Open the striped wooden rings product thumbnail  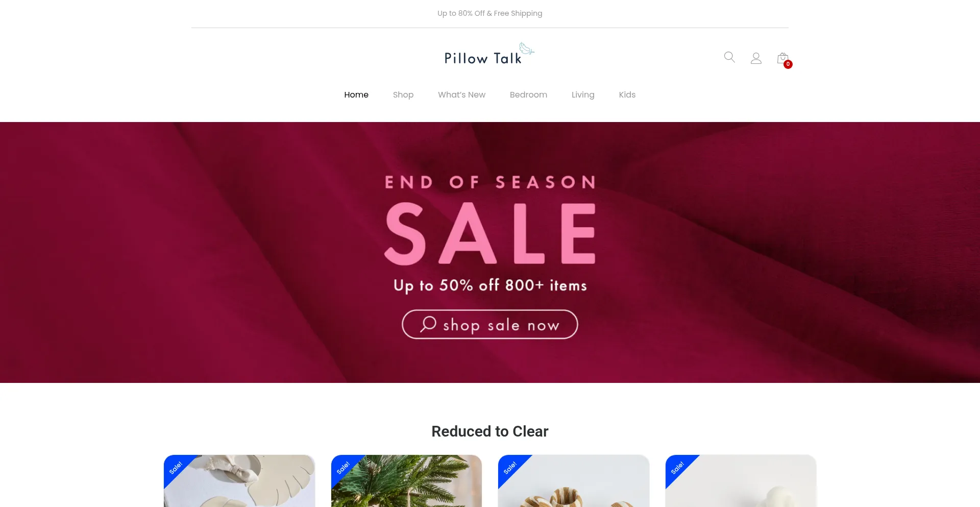click(x=574, y=481)
